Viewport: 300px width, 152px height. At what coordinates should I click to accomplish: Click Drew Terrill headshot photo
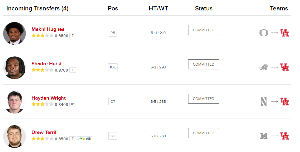point(14,136)
